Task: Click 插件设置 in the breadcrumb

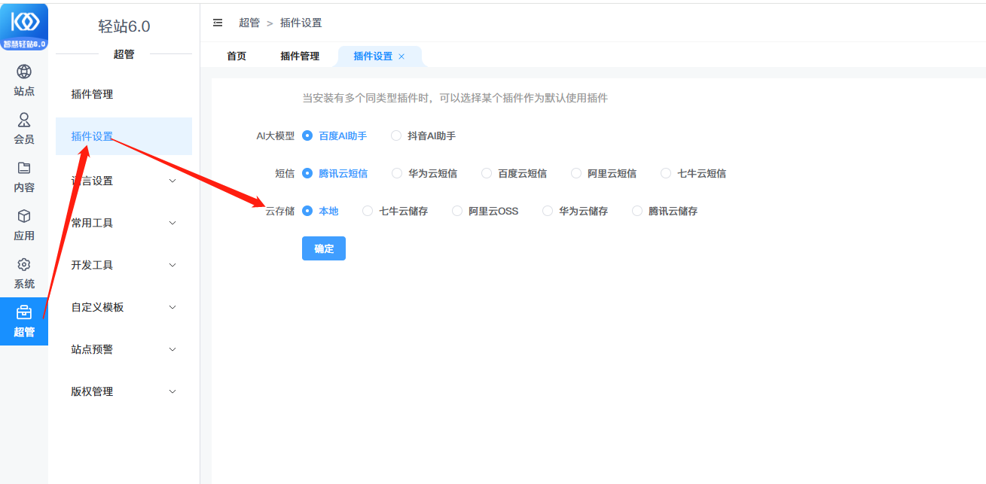Action: pos(301,23)
